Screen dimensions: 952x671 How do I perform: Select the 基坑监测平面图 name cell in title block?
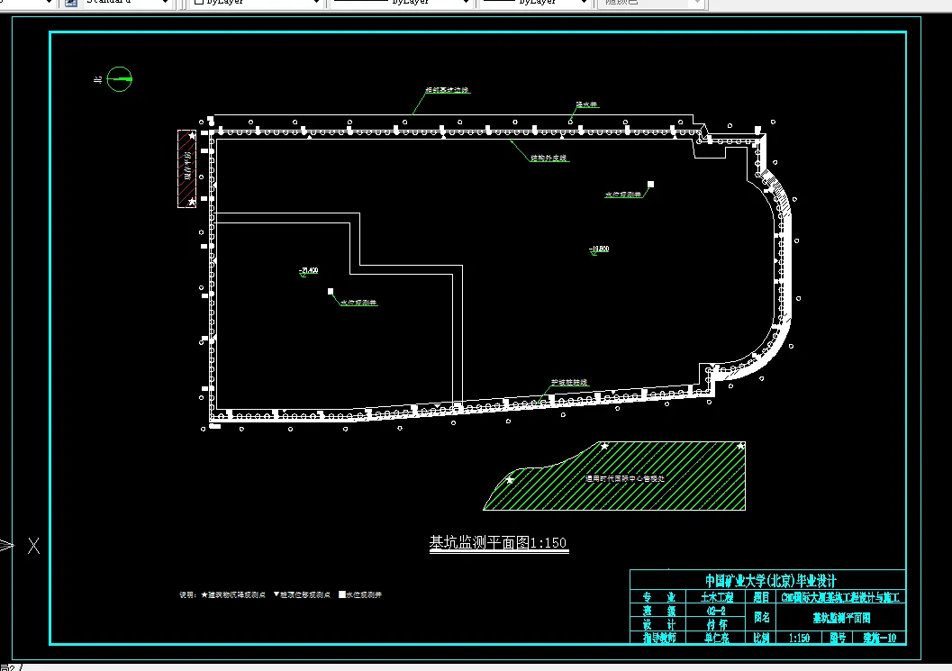tap(841, 618)
